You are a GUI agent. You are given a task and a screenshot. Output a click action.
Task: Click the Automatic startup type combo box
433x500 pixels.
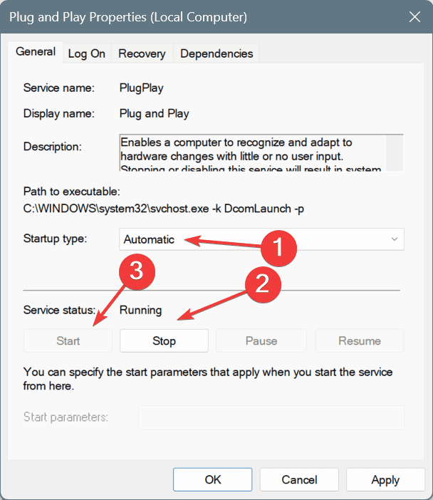(x=261, y=239)
